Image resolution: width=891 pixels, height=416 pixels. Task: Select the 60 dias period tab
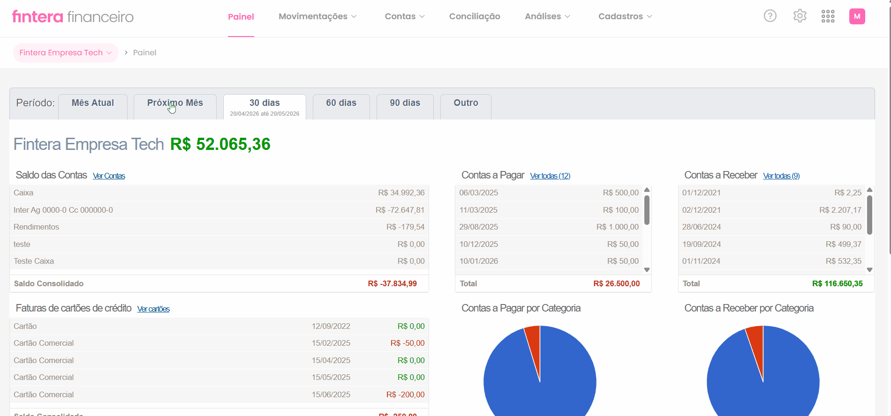(x=341, y=107)
